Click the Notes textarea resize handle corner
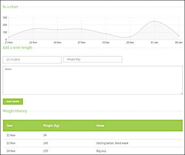 182,94
